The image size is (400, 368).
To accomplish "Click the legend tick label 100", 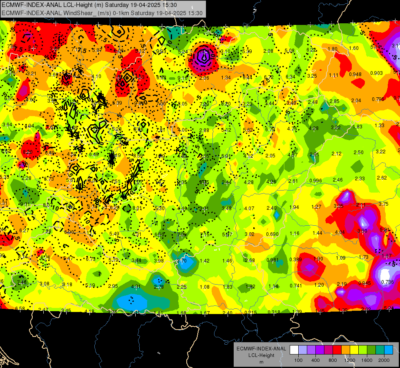I will click(298, 360).
